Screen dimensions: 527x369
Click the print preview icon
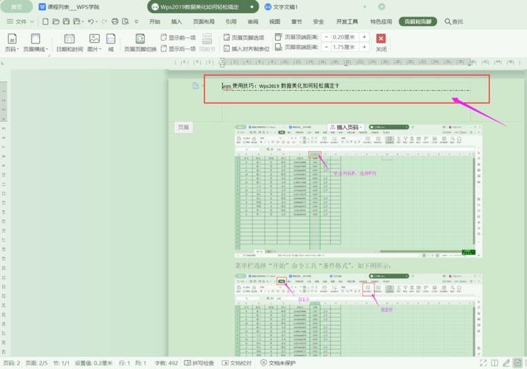125,21
